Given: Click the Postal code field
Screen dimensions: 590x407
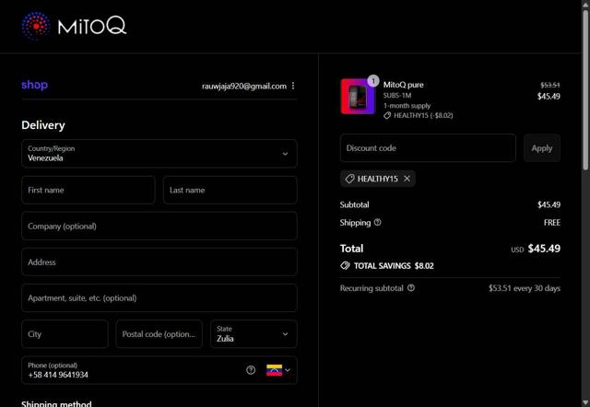Looking at the screenshot, I should click(x=159, y=333).
